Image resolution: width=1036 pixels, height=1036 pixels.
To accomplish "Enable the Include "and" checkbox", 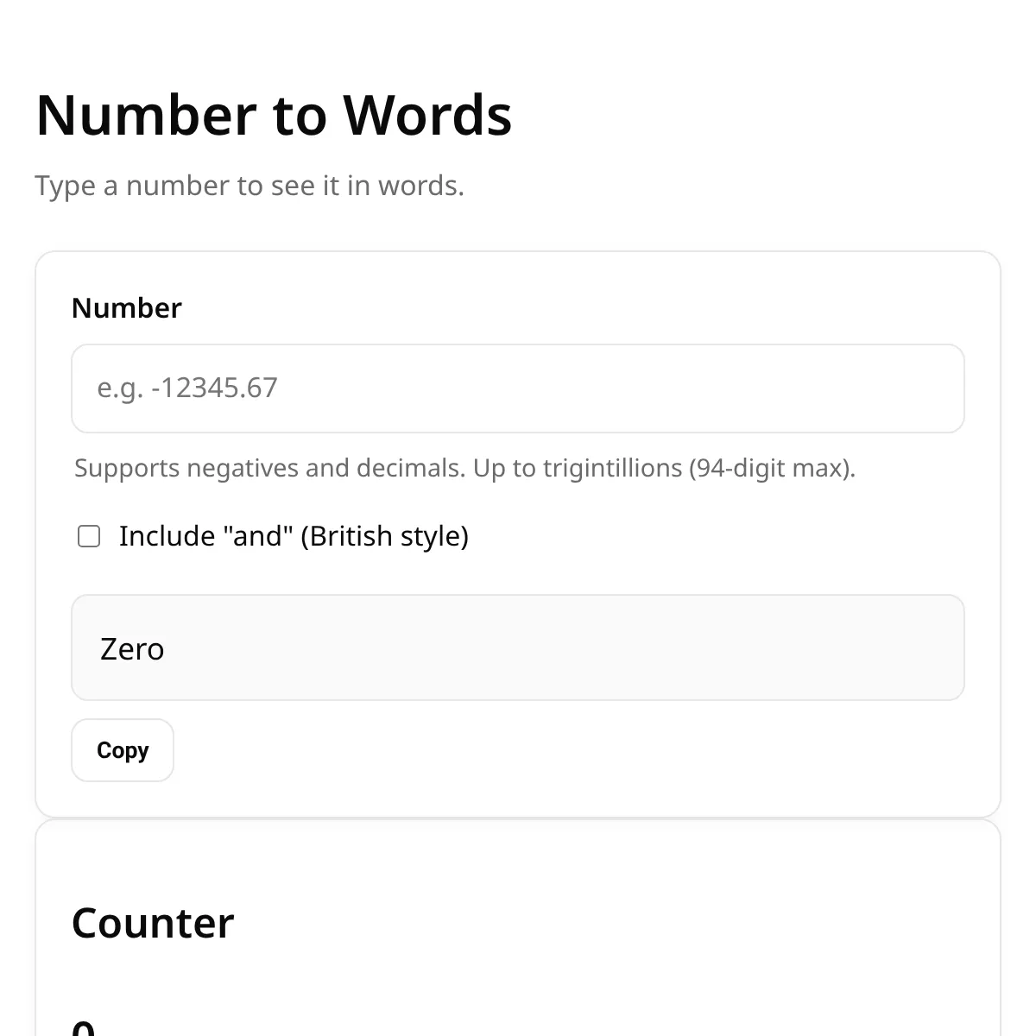I will click(89, 536).
